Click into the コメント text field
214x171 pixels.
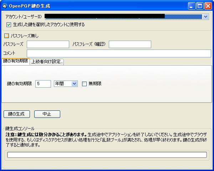tap(119, 53)
